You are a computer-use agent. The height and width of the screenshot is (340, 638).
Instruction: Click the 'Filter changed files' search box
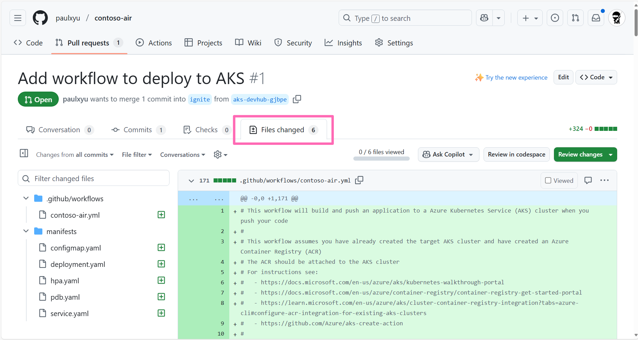94,178
